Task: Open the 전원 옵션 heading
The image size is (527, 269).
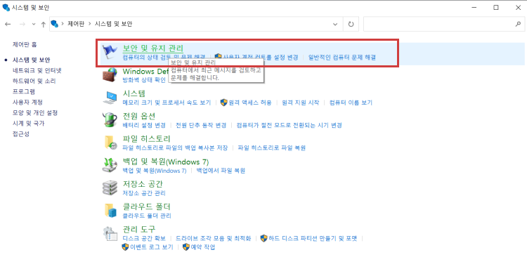Action: pos(139,116)
